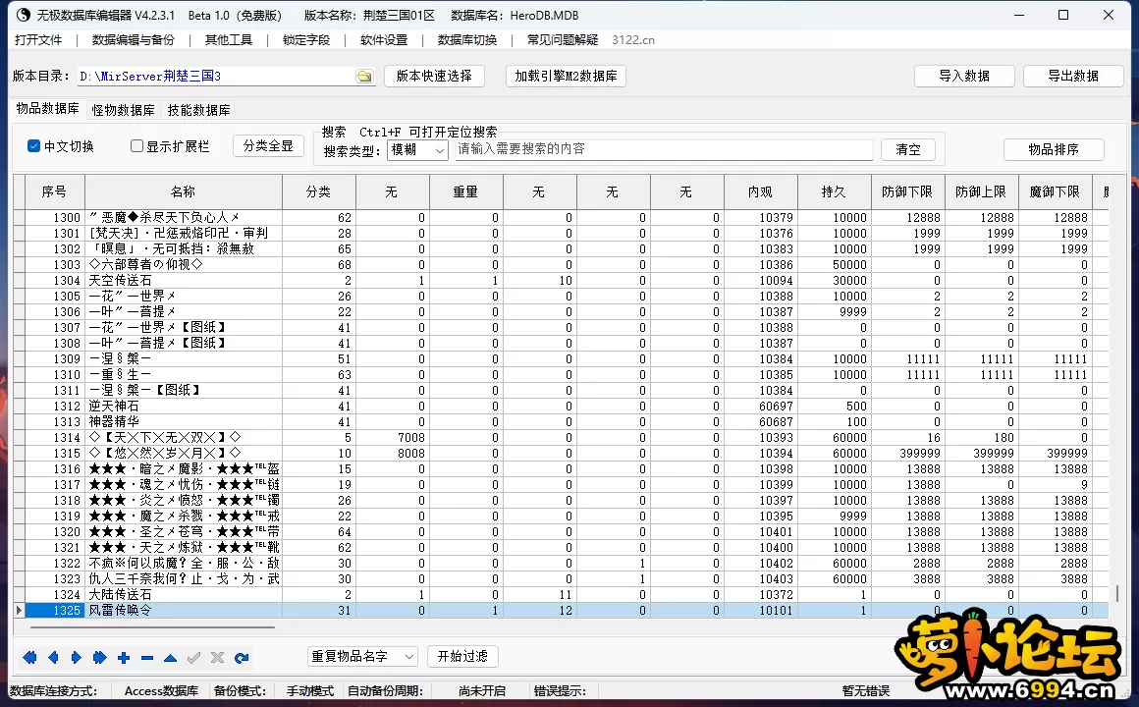Switch to the 物品数据库 tab

48,108
